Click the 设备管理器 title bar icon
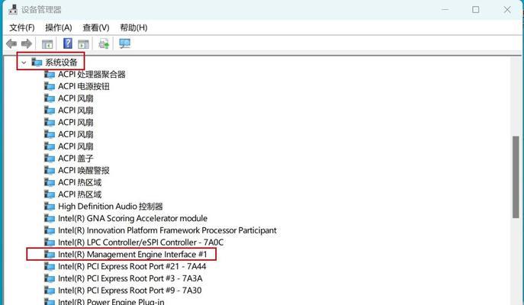Viewport: 524px width, 305px height. [13, 9]
